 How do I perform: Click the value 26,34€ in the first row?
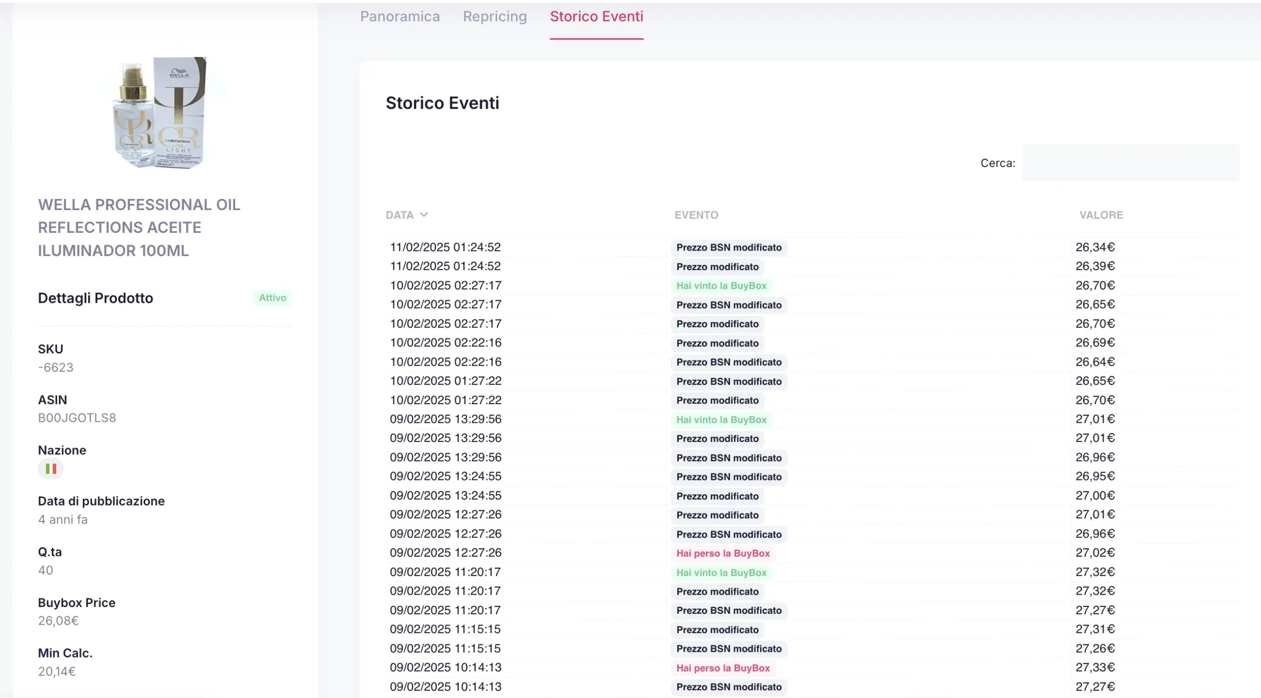(1095, 247)
